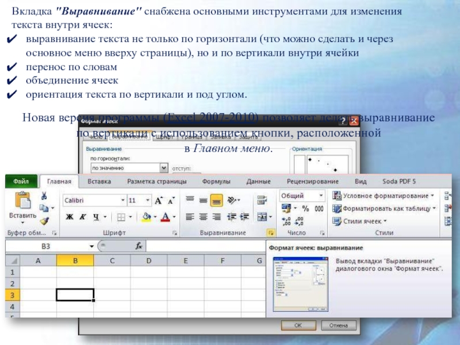Switch to the Вставка ribbon tab
Screen dimensions: 460x345
[99, 181]
